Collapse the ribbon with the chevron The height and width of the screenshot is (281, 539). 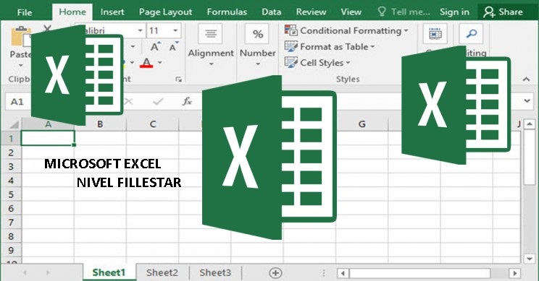(526, 79)
